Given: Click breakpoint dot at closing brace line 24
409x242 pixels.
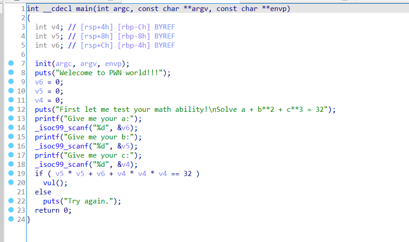Looking at the screenshot, I should (11, 220).
